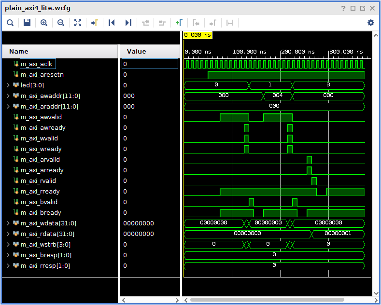This screenshot has height=305, width=381.
Task: Click the 300.000 ns ruler mark
Action: click(346, 52)
